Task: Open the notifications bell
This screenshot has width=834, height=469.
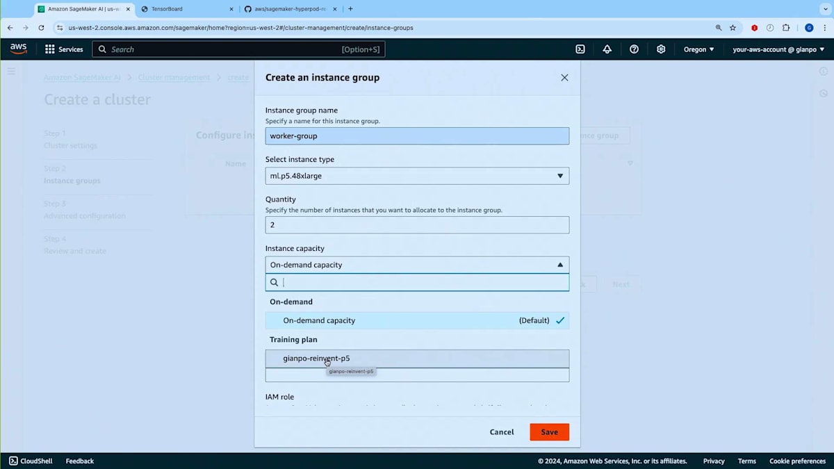Action: (x=607, y=49)
